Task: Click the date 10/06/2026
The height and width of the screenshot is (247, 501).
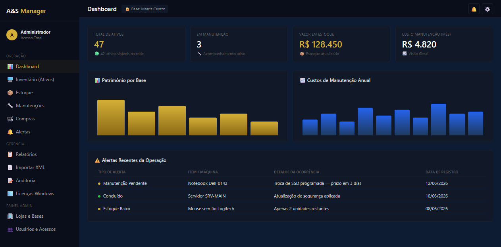Action: click(437, 196)
